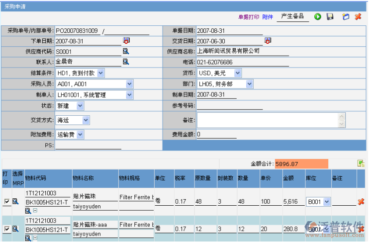This screenshot has width=369, height=243.
Task: Click the 单据打印 link
Action: point(249,17)
